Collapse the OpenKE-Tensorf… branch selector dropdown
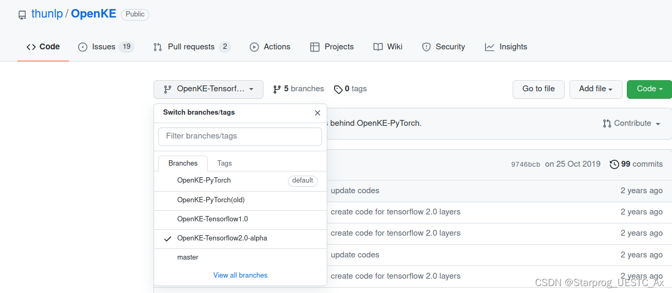 (208, 89)
